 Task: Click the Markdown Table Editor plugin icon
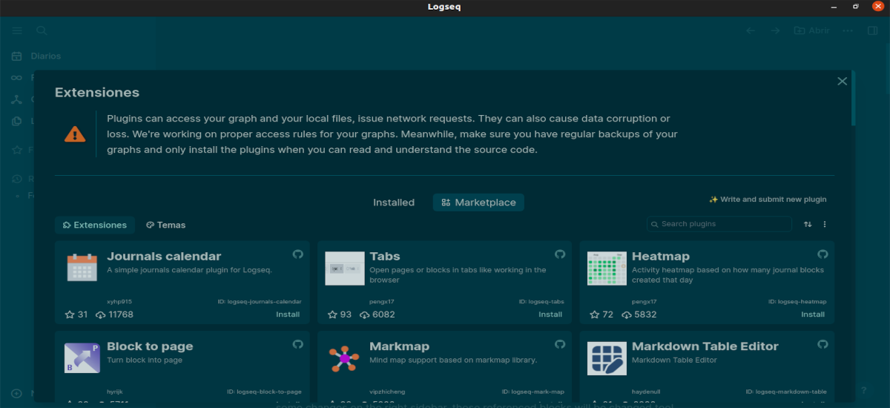pos(607,358)
